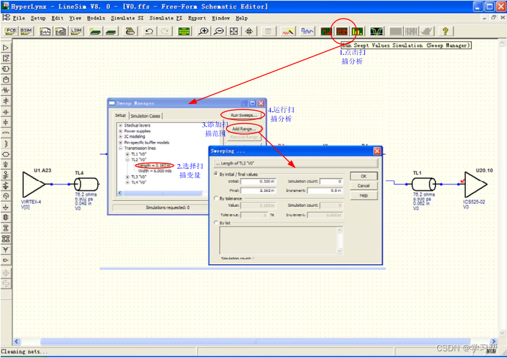Expand the IC modeling tree node
The image size is (507, 358).
point(120,136)
